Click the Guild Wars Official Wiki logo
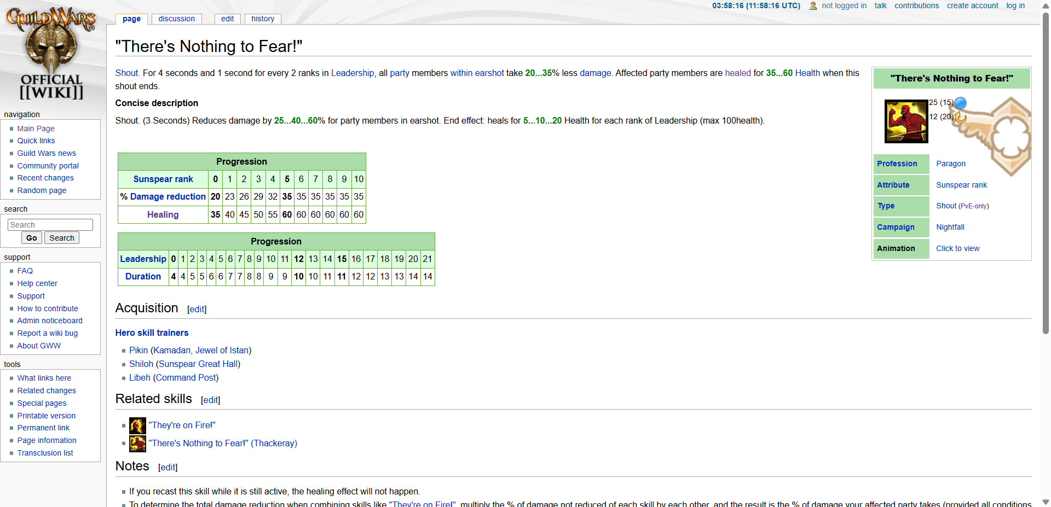 point(51,53)
